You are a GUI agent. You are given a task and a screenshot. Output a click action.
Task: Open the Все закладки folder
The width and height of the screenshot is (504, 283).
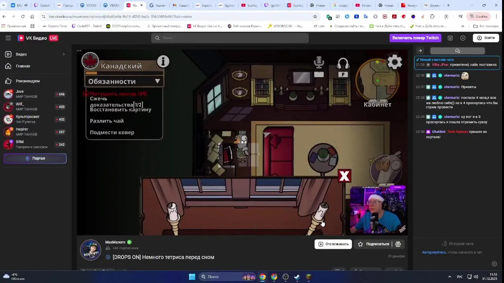coord(486,26)
